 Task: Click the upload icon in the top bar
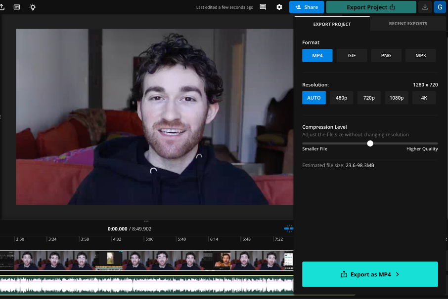(x=1, y=7)
